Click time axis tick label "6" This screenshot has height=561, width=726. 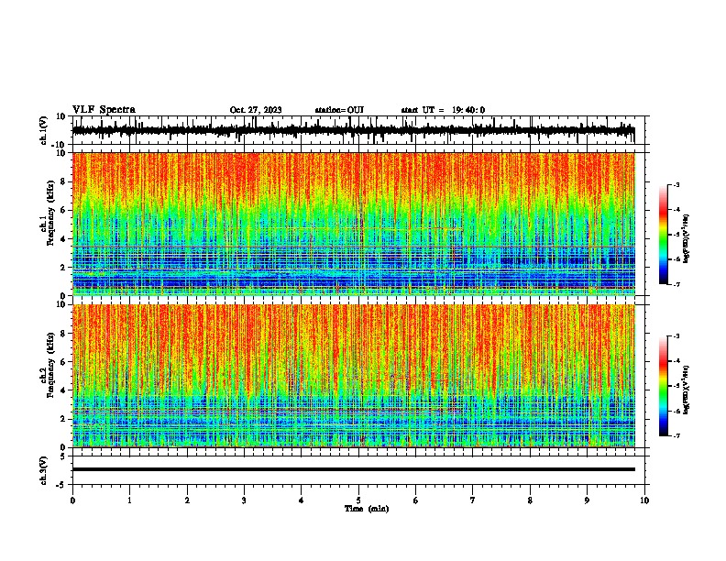pos(415,500)
